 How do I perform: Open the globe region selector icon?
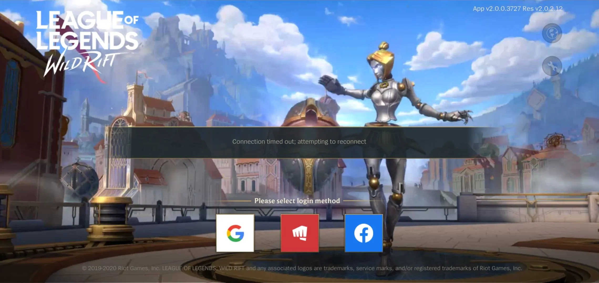click(552, 33)
